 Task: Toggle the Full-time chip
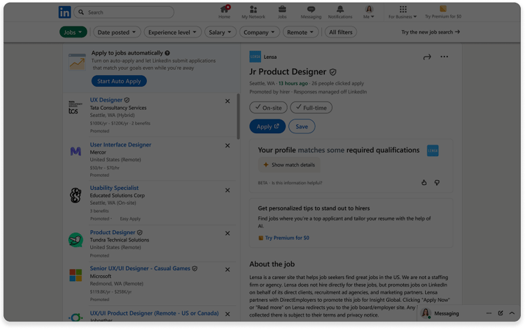click(x=311, y=108)
